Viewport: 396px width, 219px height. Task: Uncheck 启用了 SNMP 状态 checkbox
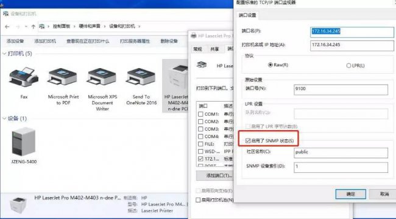(x=248, y=141)
